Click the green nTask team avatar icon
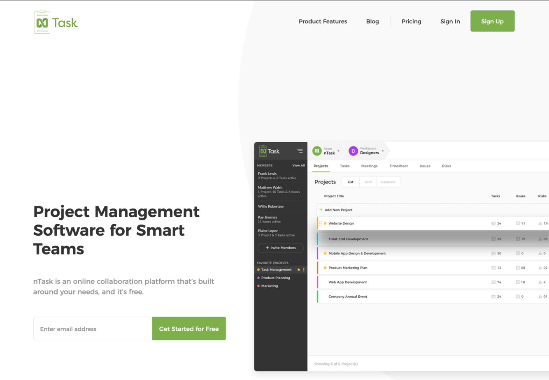 point(317,151)
